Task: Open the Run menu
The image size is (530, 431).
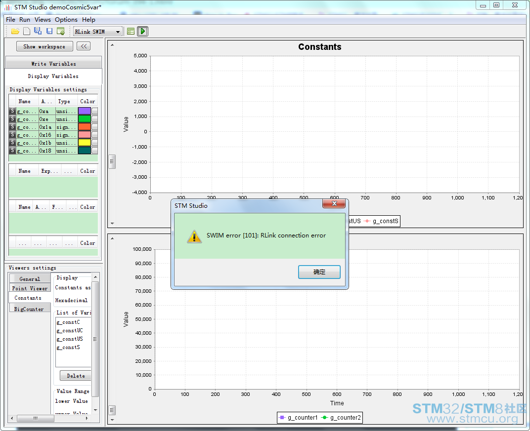Action: (x=25, y=20)
